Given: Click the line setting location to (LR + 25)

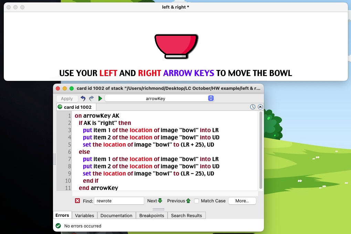Looking at the screenshot, I should point(148,145).
